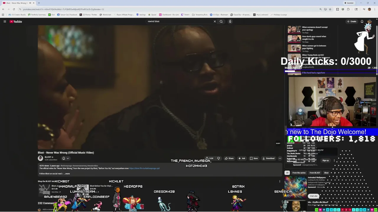The height and width of the screenshot is (212, 378).
Task: Open the 'Quizel' bookmark
Action: [152, 15]
